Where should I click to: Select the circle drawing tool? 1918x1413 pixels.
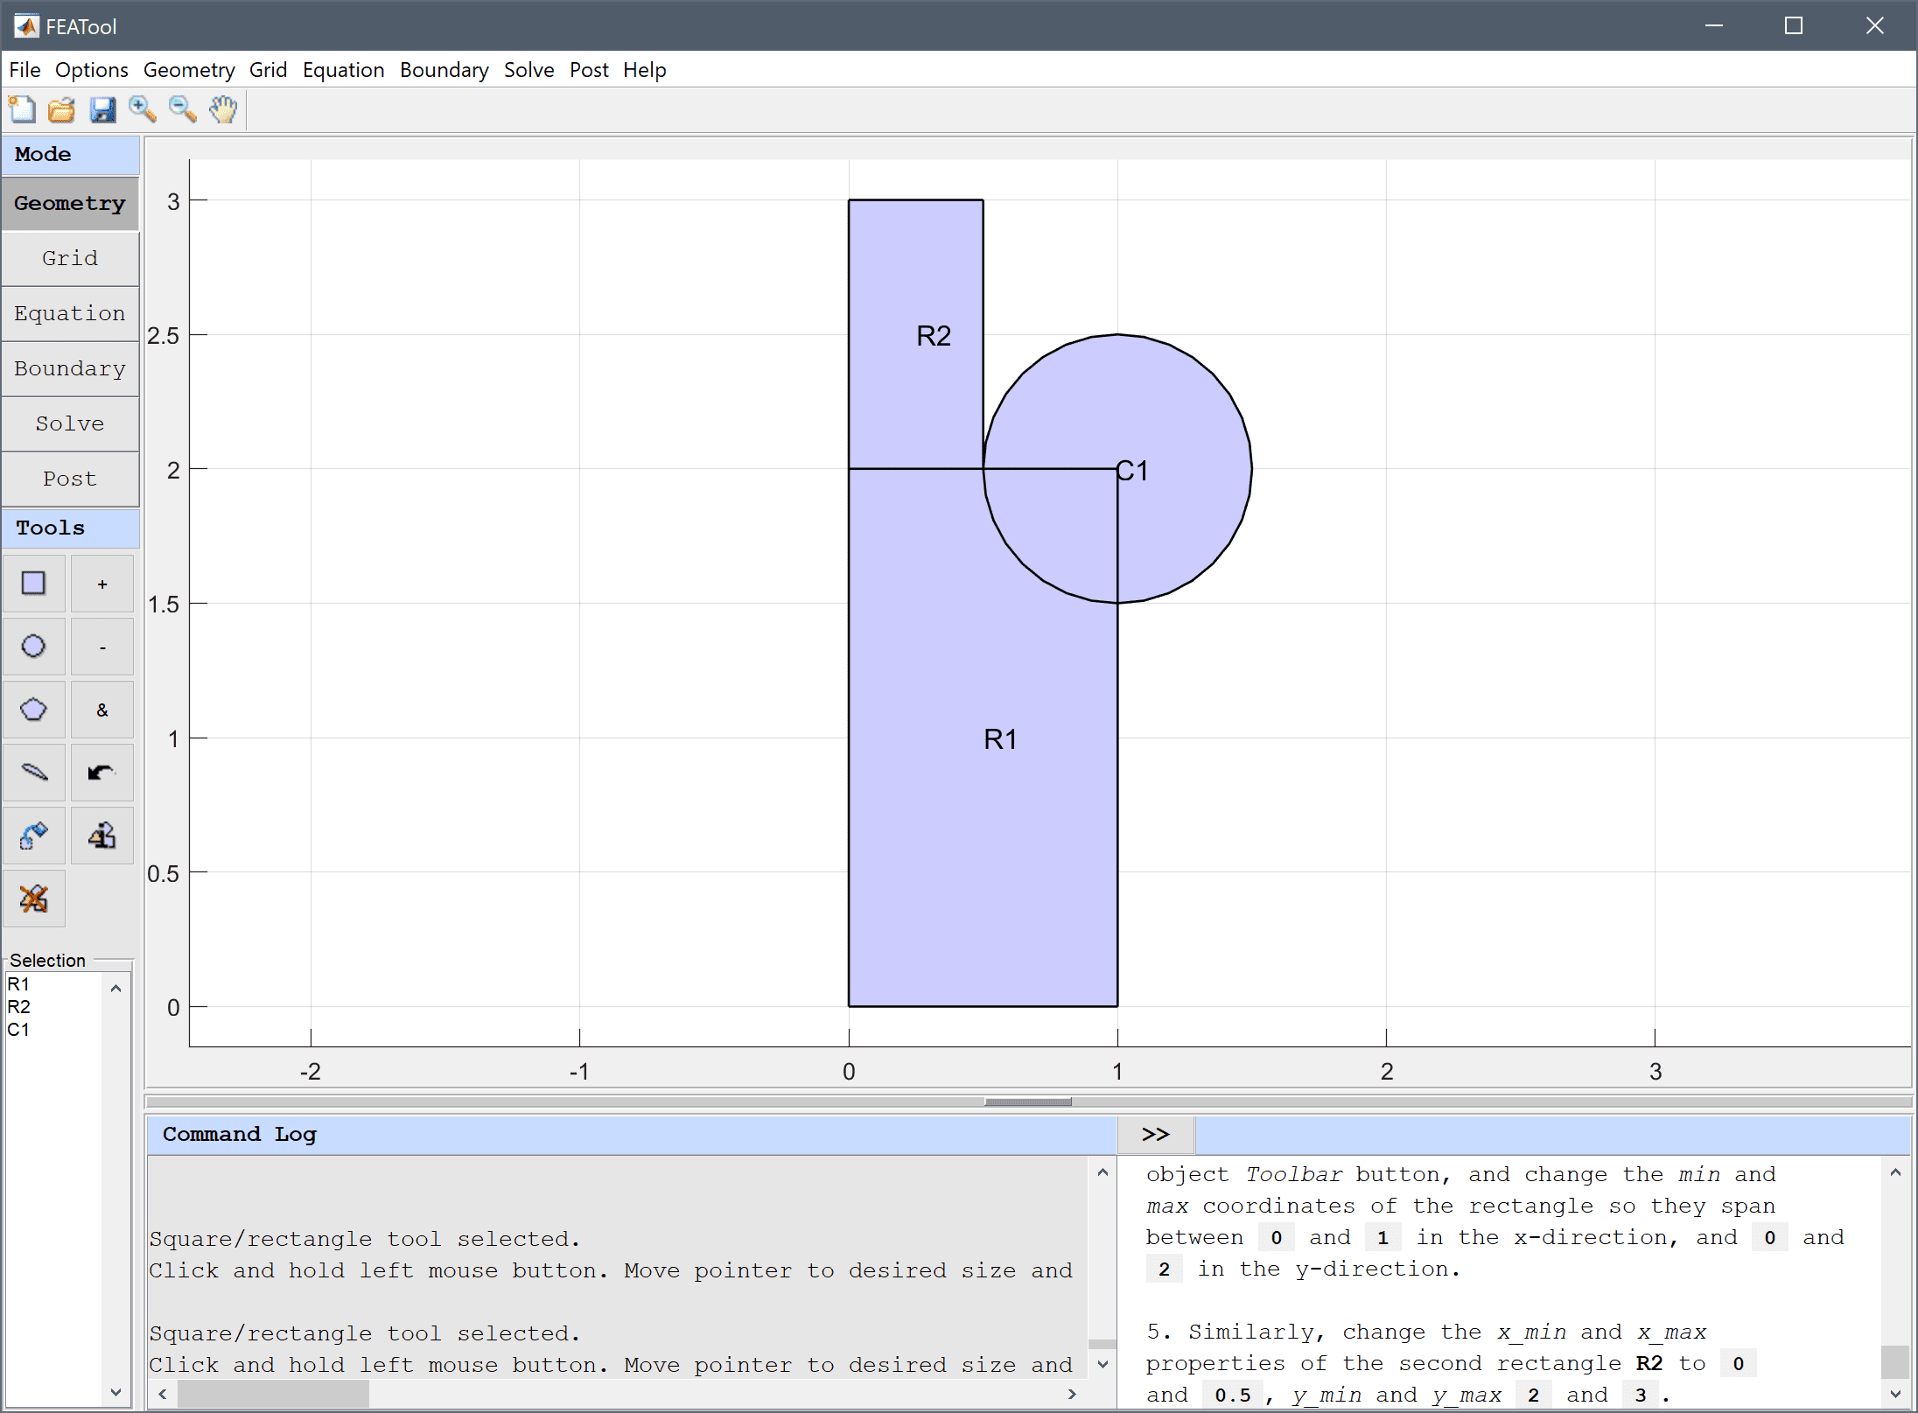click(x=34, y=647)
